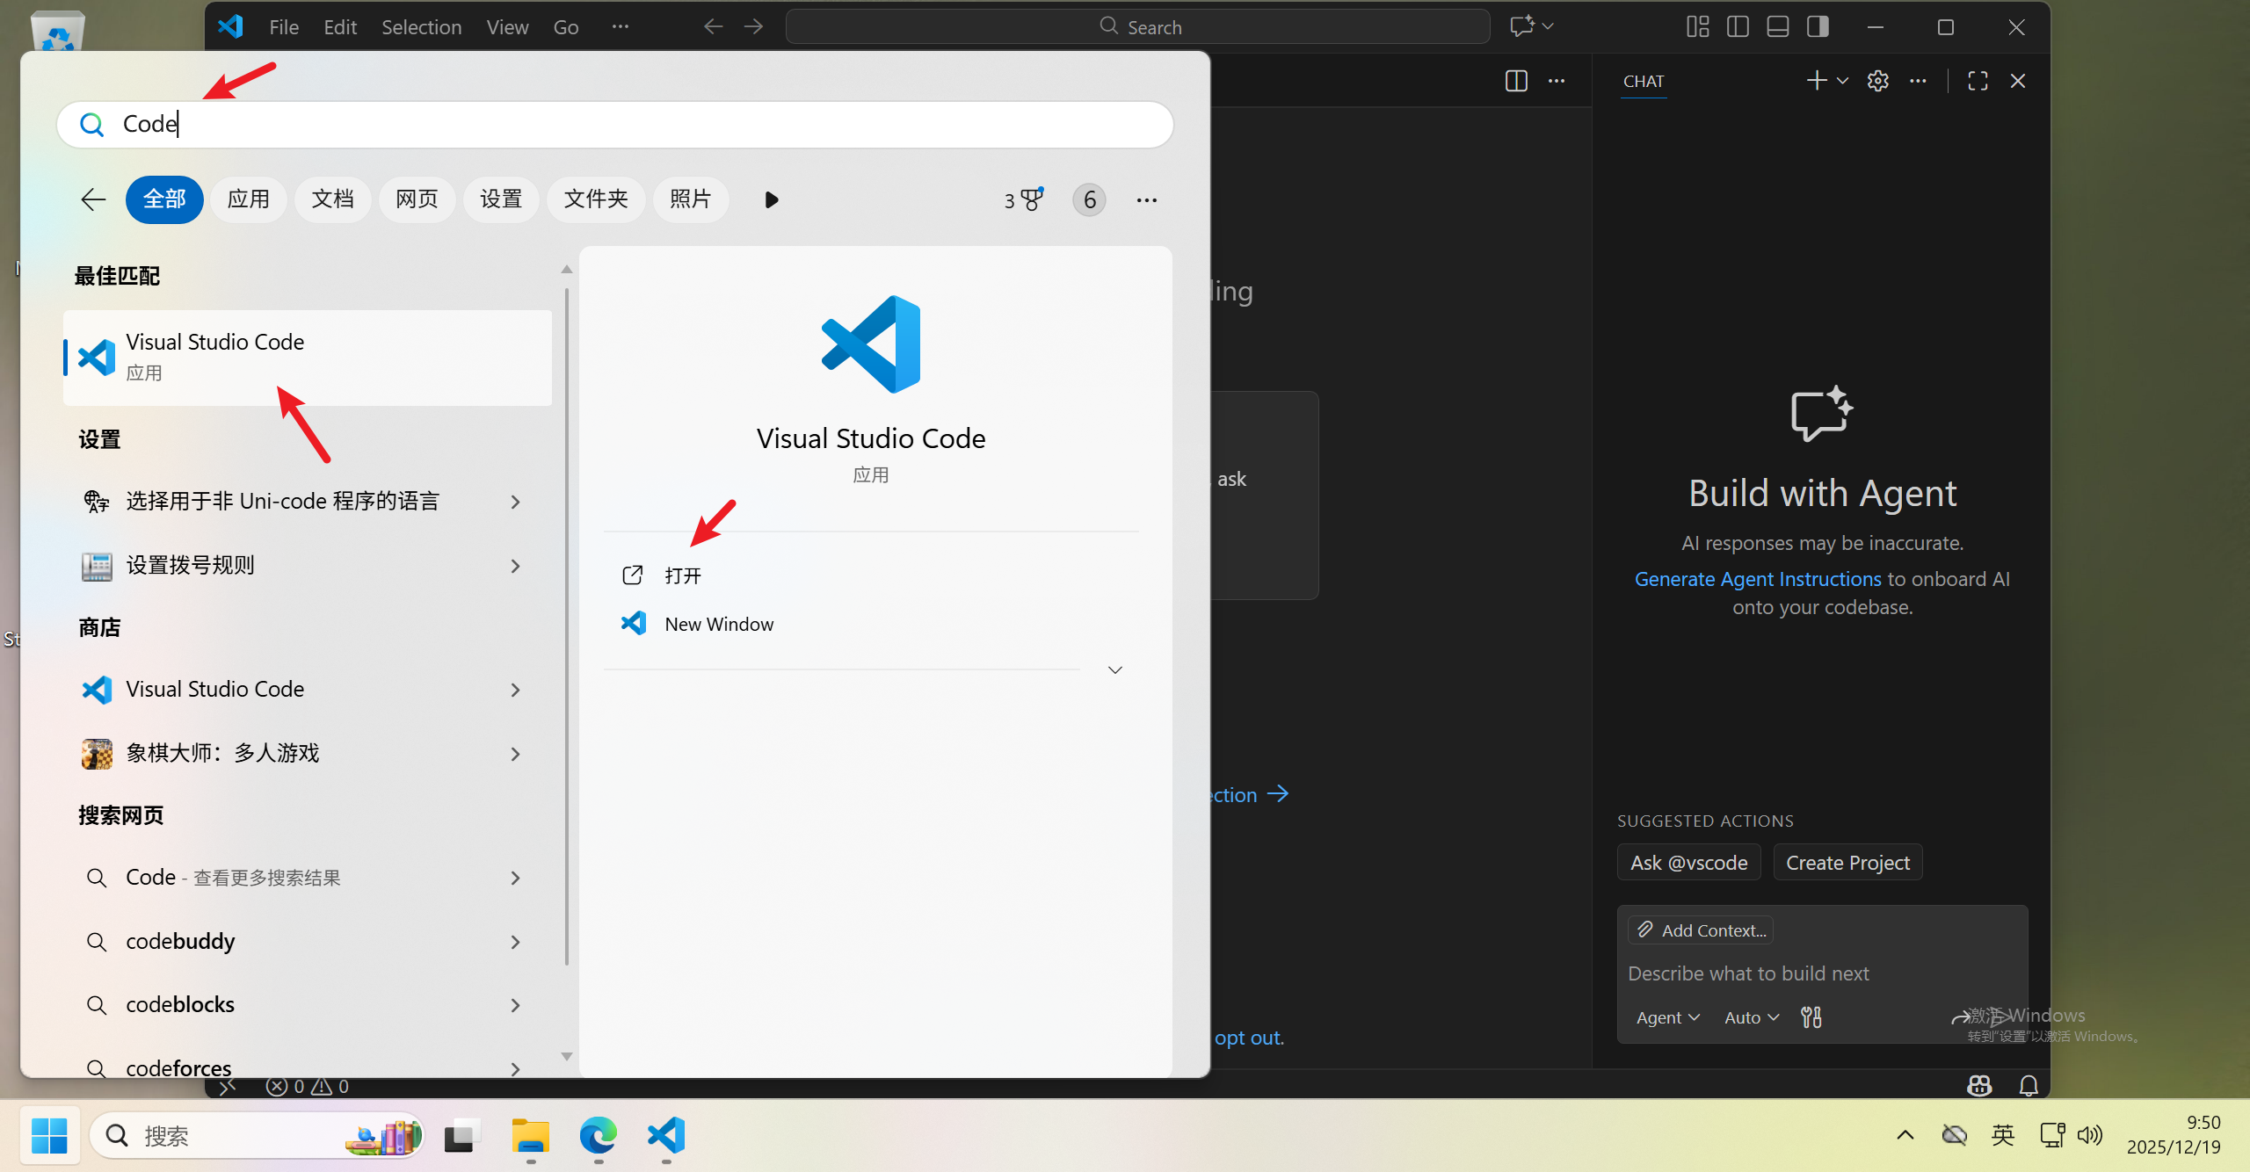Click Generate Agent Instructions link
Image resolution: width=2250 pixels, height=1172 pixels.
pyautogui.click(x=1758, y=579)
